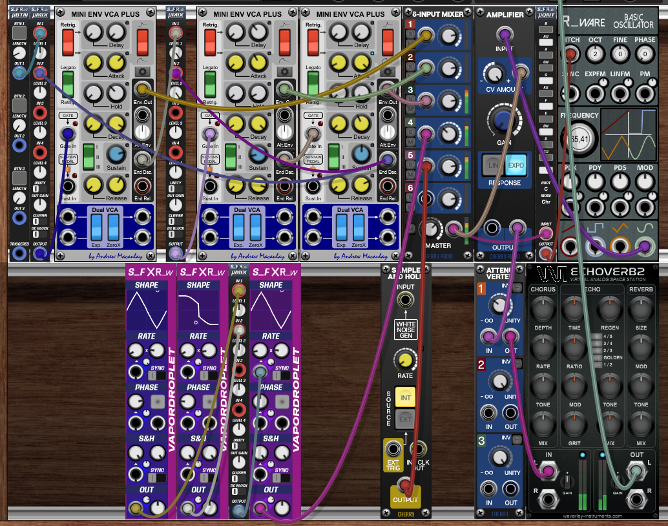
Task: Click End Rel. jack on first Mini Env
Action: coord(142,186)
